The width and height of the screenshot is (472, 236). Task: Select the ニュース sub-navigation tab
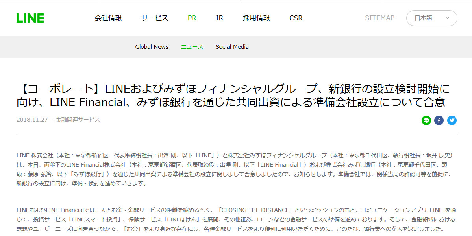coord(192,47)
